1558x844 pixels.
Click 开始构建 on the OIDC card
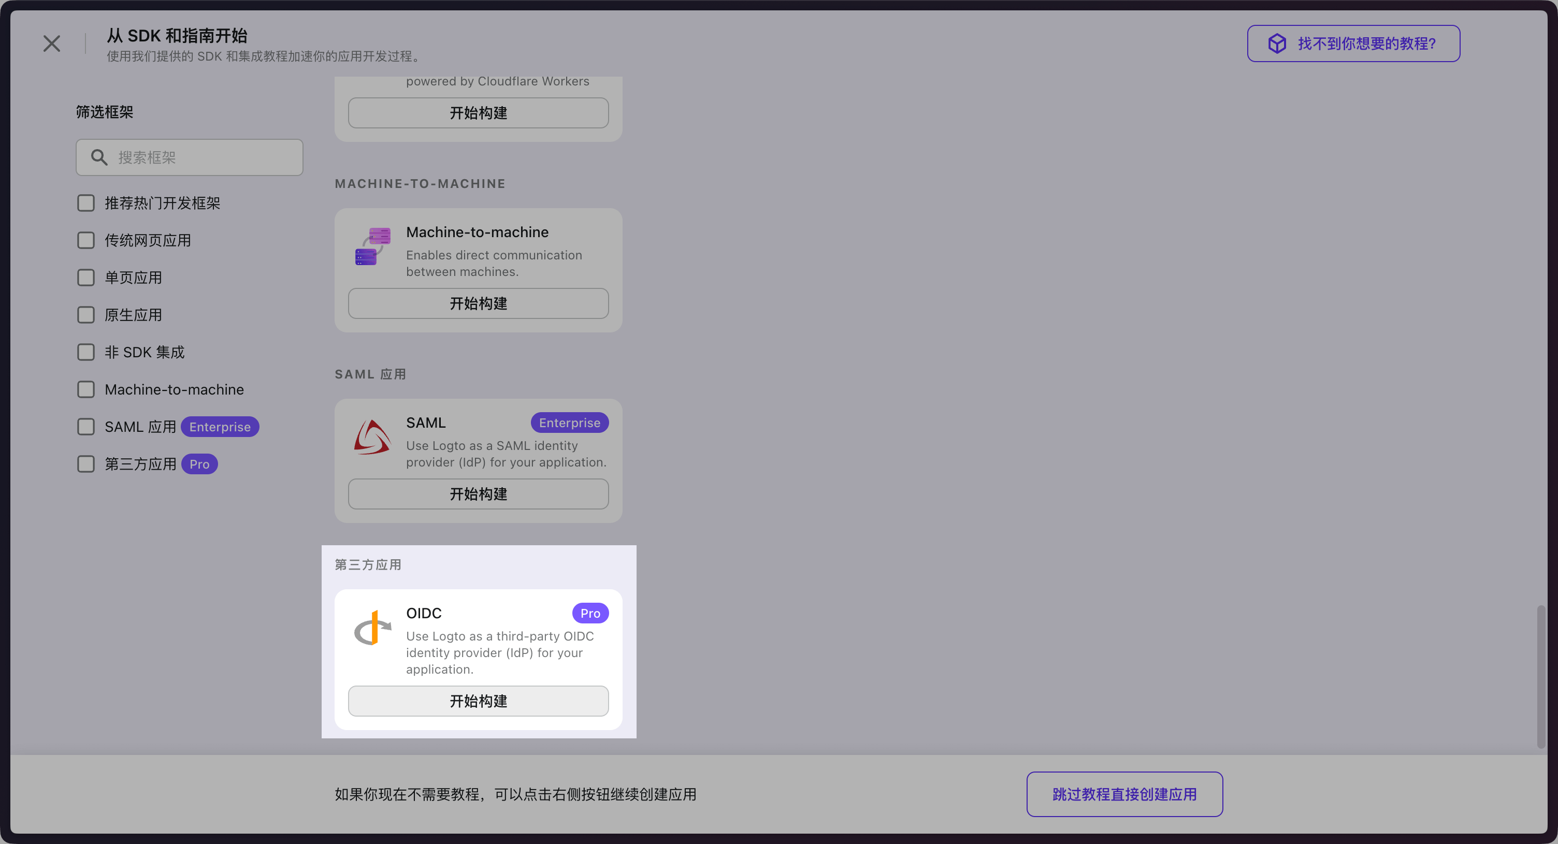coord(478,701)
